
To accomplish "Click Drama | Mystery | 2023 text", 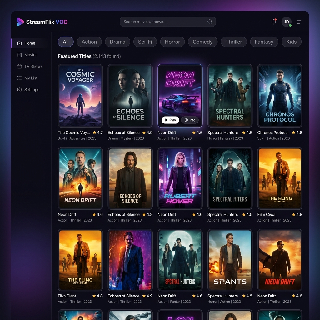I will click(126, 138).
